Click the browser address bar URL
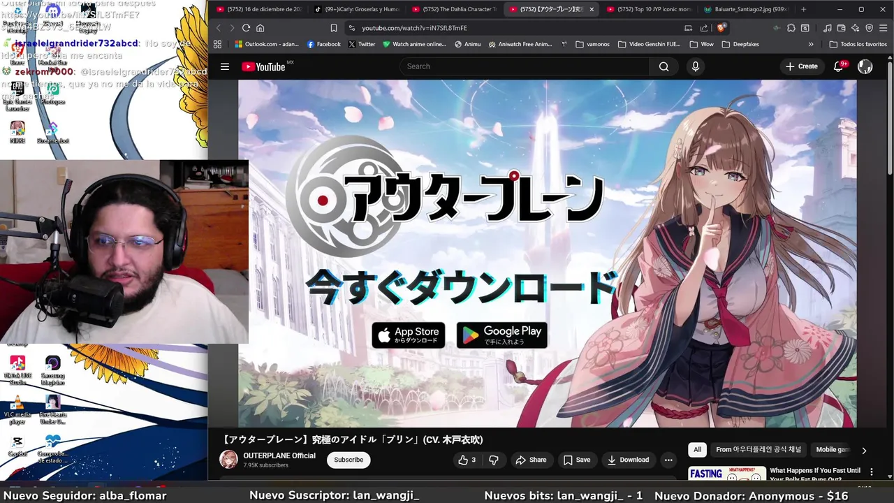This screenshot has height=503, width=894. coord(414,28)
